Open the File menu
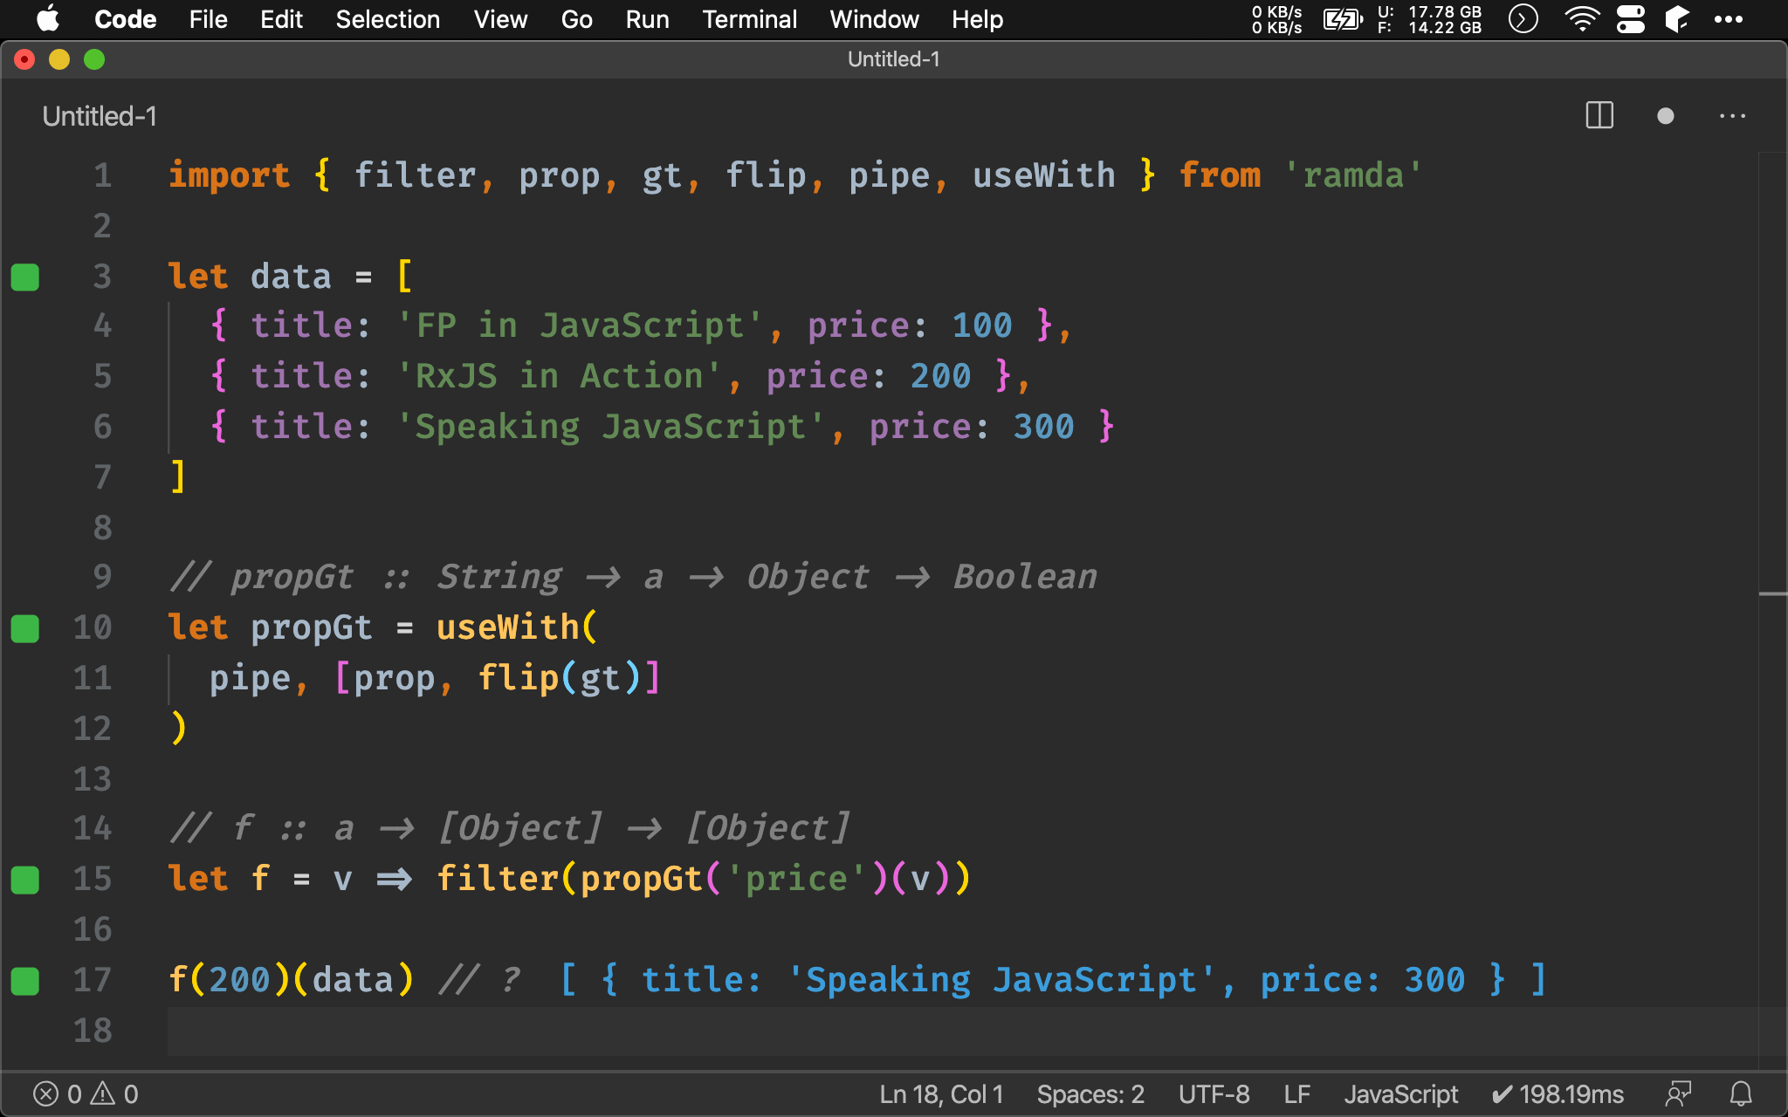1788x1117 pixels. [x=208, y=19]
